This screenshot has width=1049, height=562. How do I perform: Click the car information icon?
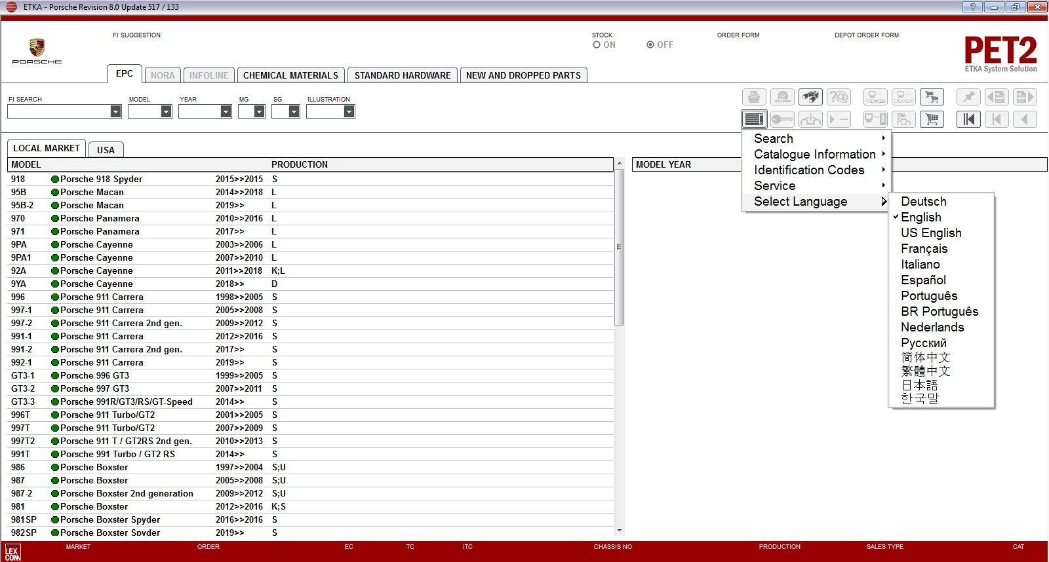(x=811, y=119)
